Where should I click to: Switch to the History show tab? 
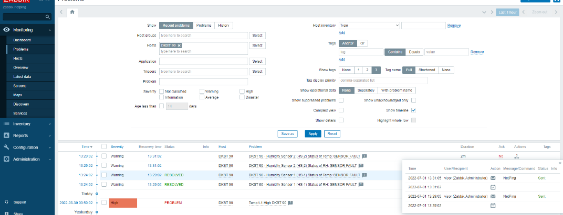click(224, 25)
